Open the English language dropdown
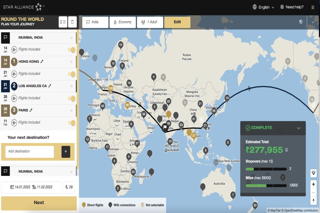The image size is (320, 213). click(263, 7)
